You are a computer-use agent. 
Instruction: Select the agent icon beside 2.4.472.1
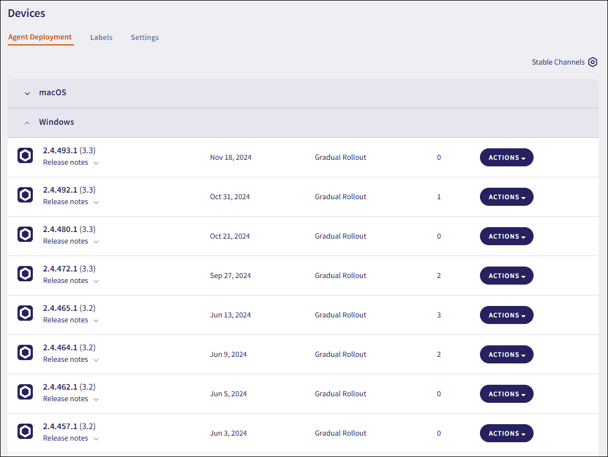click(25, 274)
